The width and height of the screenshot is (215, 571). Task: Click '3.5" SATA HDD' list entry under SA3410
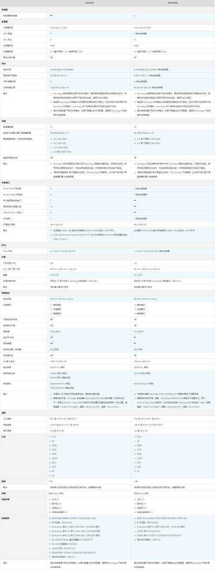(x=61, y=147)
